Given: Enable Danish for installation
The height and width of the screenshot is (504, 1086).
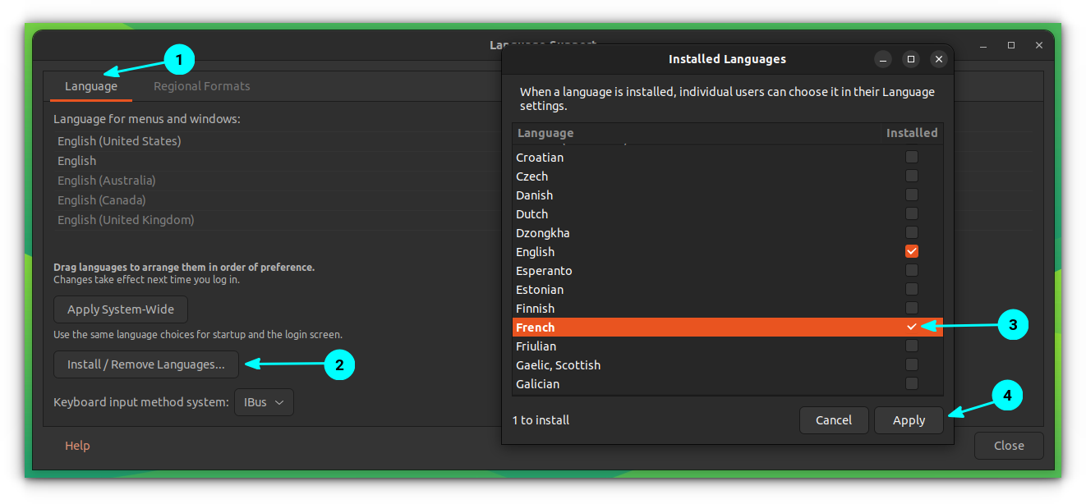Looking at the screenshot, I should [x=911, y=194].
